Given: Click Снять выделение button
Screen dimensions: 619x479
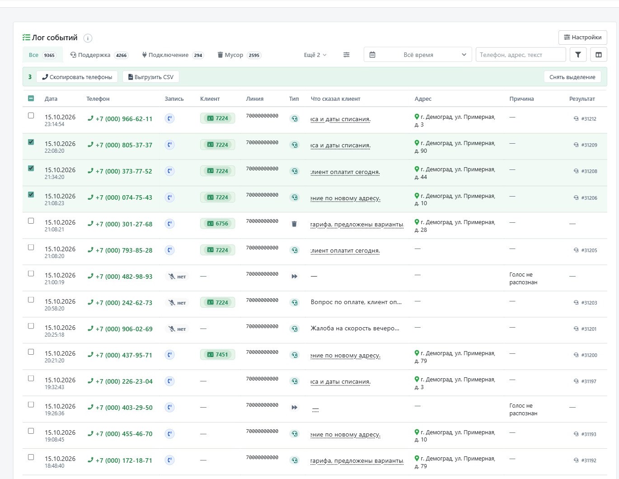Looking at the screenshot, I should (572, 77).
